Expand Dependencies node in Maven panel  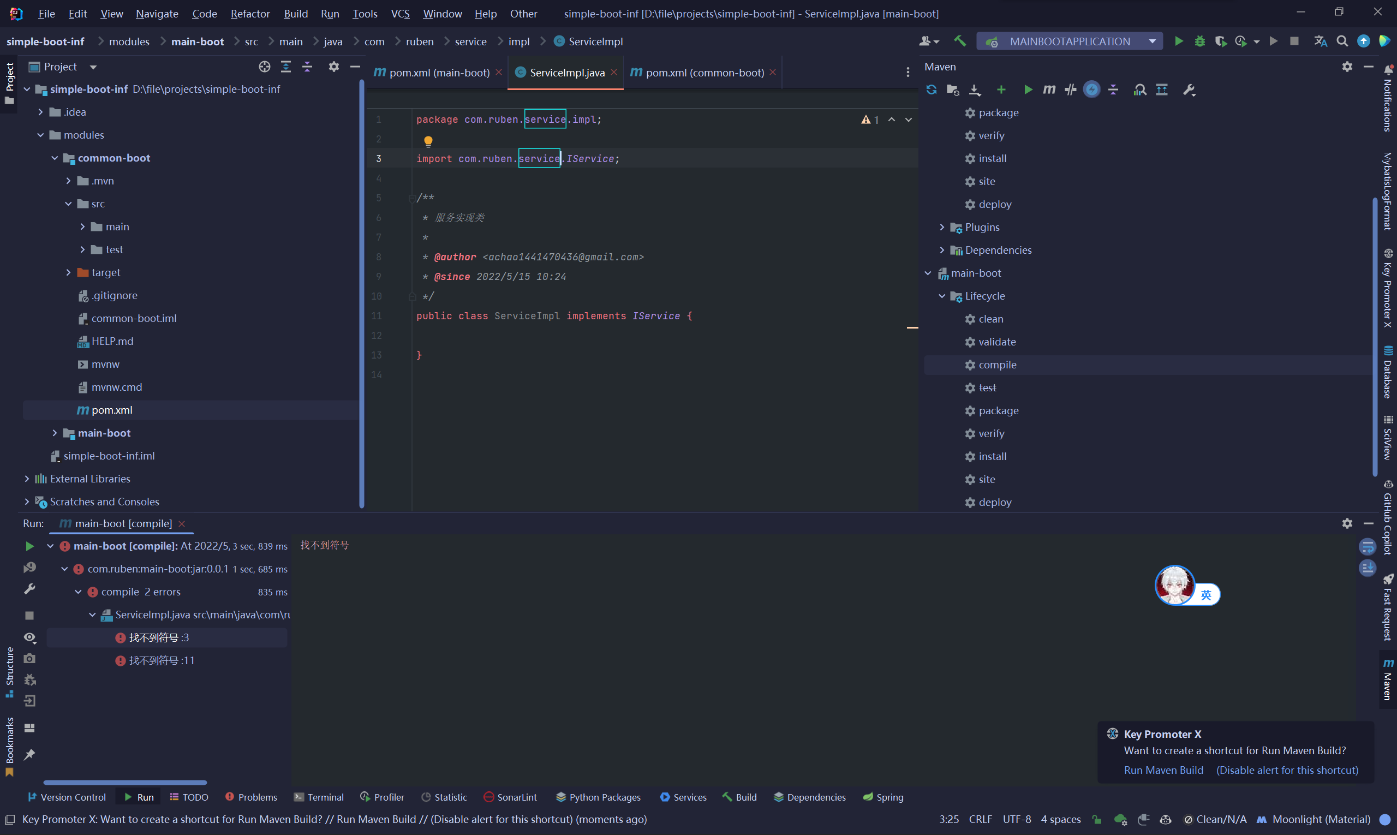click(x=942, y=250)
